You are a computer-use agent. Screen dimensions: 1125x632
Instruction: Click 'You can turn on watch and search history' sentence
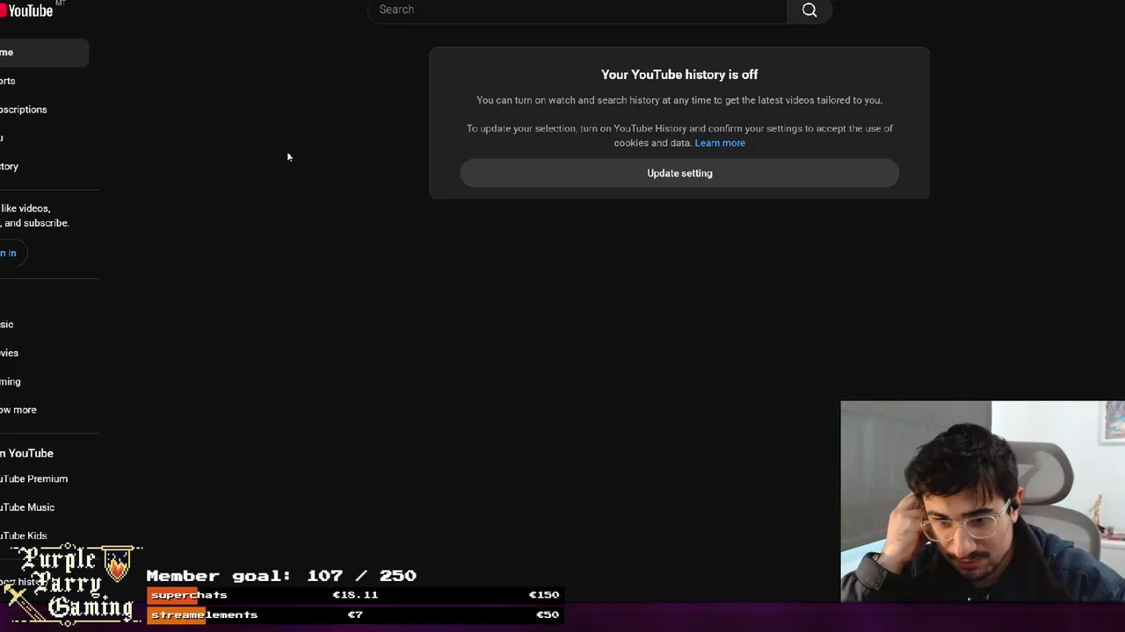click(679, 100)
